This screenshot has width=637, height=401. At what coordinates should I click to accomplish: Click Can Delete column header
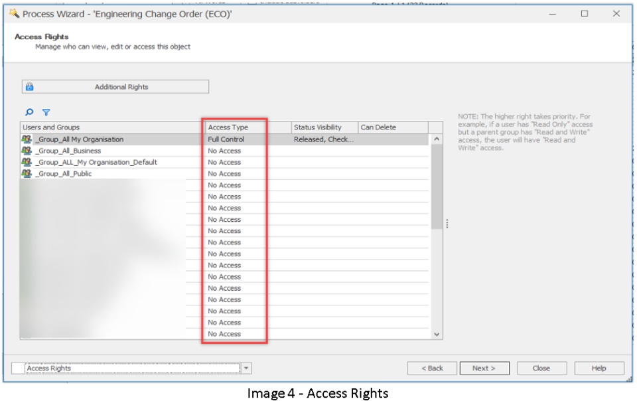[x=393, y=127]
